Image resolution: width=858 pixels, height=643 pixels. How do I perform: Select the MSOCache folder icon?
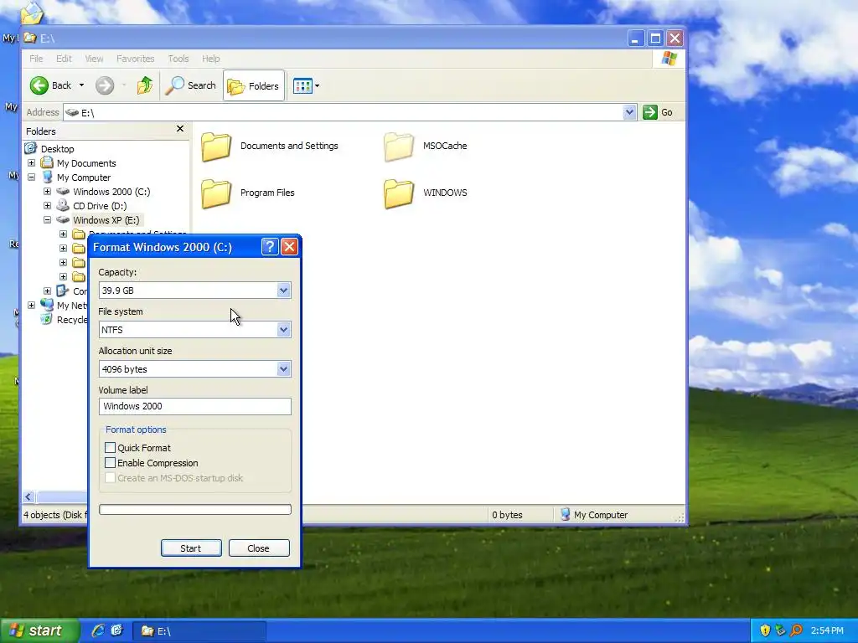398,147
